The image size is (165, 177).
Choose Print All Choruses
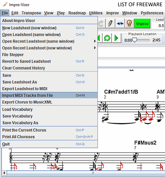point(49,137)
